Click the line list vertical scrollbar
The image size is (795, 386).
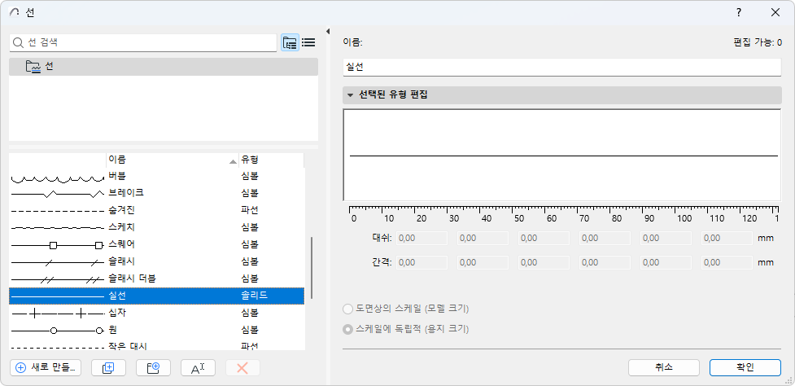(312, 267)
